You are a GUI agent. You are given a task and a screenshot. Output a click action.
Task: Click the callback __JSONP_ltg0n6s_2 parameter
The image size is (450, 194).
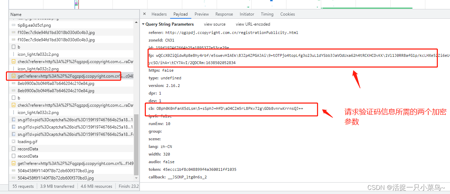click(177, 177)
